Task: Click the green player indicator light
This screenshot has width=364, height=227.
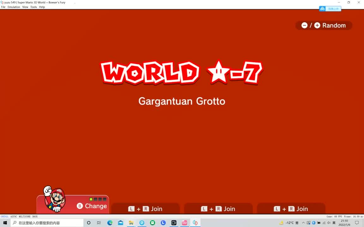Action: [91, 199]
